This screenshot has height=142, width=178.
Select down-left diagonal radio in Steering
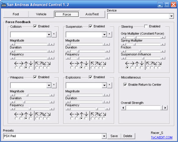point(155,68)
